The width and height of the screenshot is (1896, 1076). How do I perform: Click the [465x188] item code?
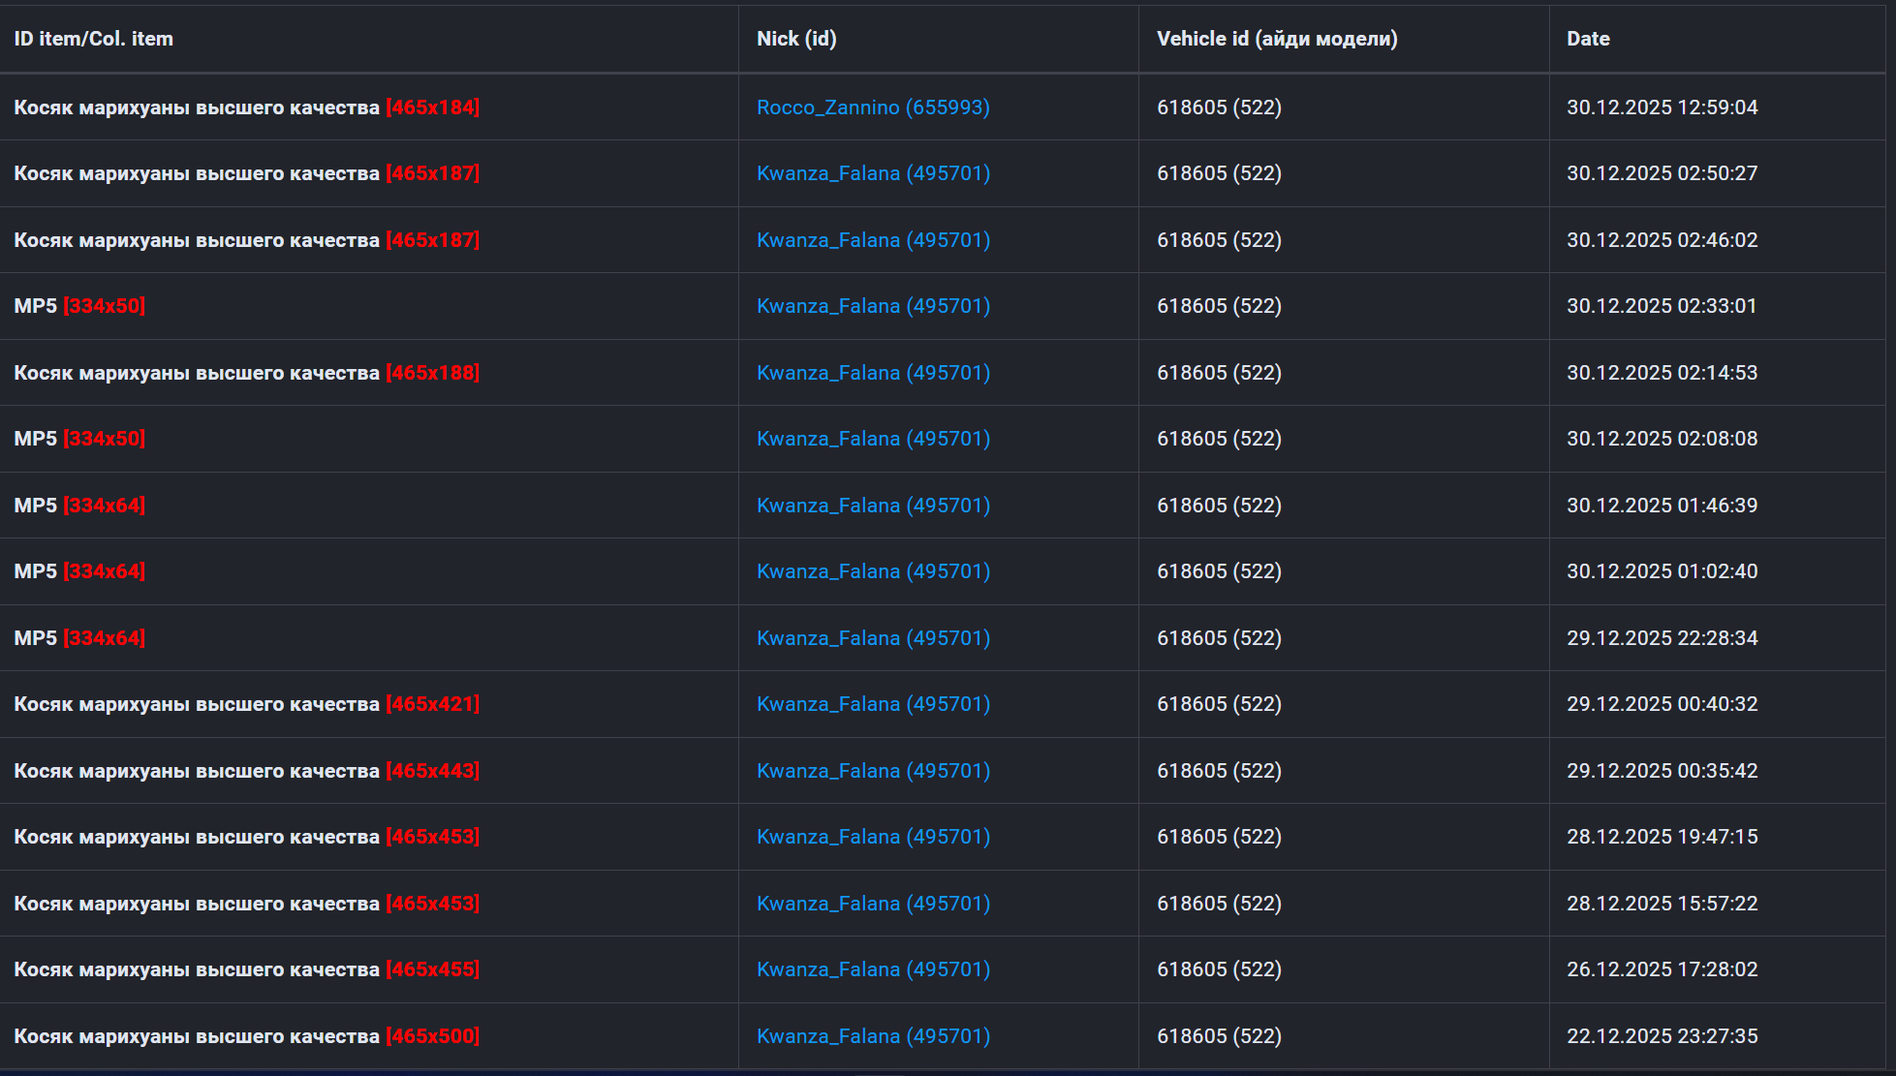coord(432,373)
